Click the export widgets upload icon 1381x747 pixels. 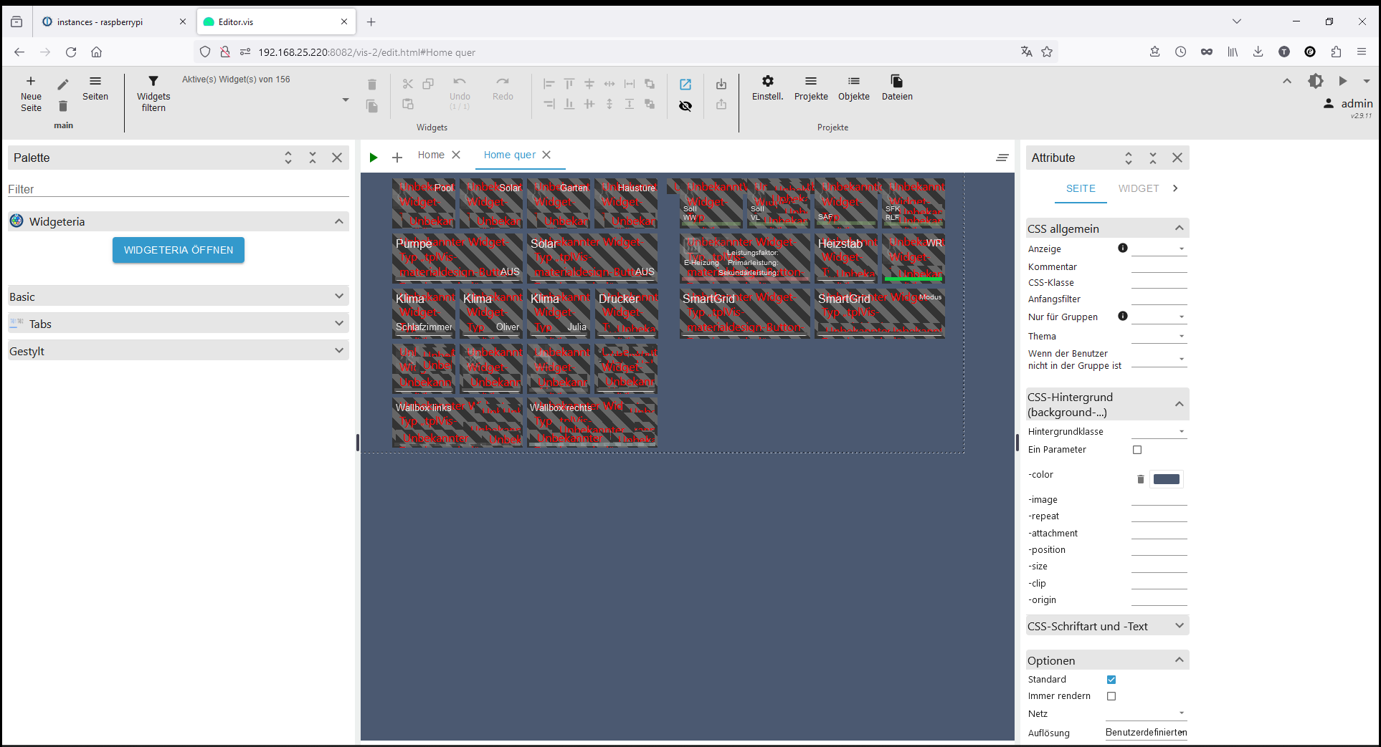pos(721,105)
